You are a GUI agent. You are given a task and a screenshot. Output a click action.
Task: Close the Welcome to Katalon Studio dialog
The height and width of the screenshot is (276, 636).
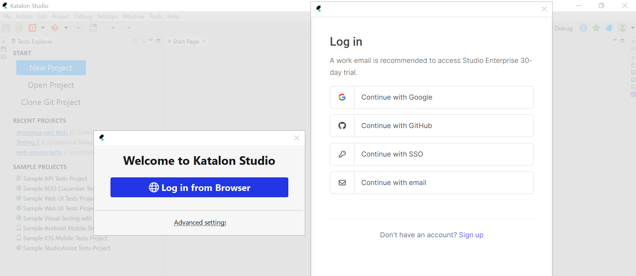tap(297, 138)
